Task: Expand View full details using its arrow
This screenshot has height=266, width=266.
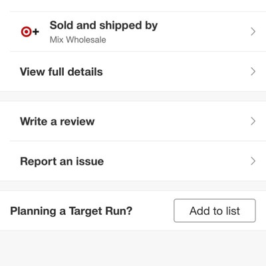Action: click(x=253, y=72)
